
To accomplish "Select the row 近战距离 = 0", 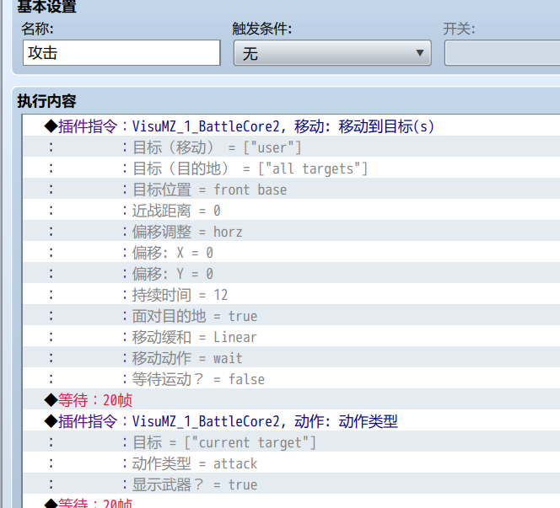I will [x=291, y=211].
